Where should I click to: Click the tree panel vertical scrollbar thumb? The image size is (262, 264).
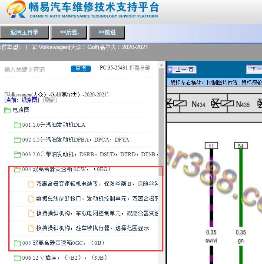pos(161,122)
